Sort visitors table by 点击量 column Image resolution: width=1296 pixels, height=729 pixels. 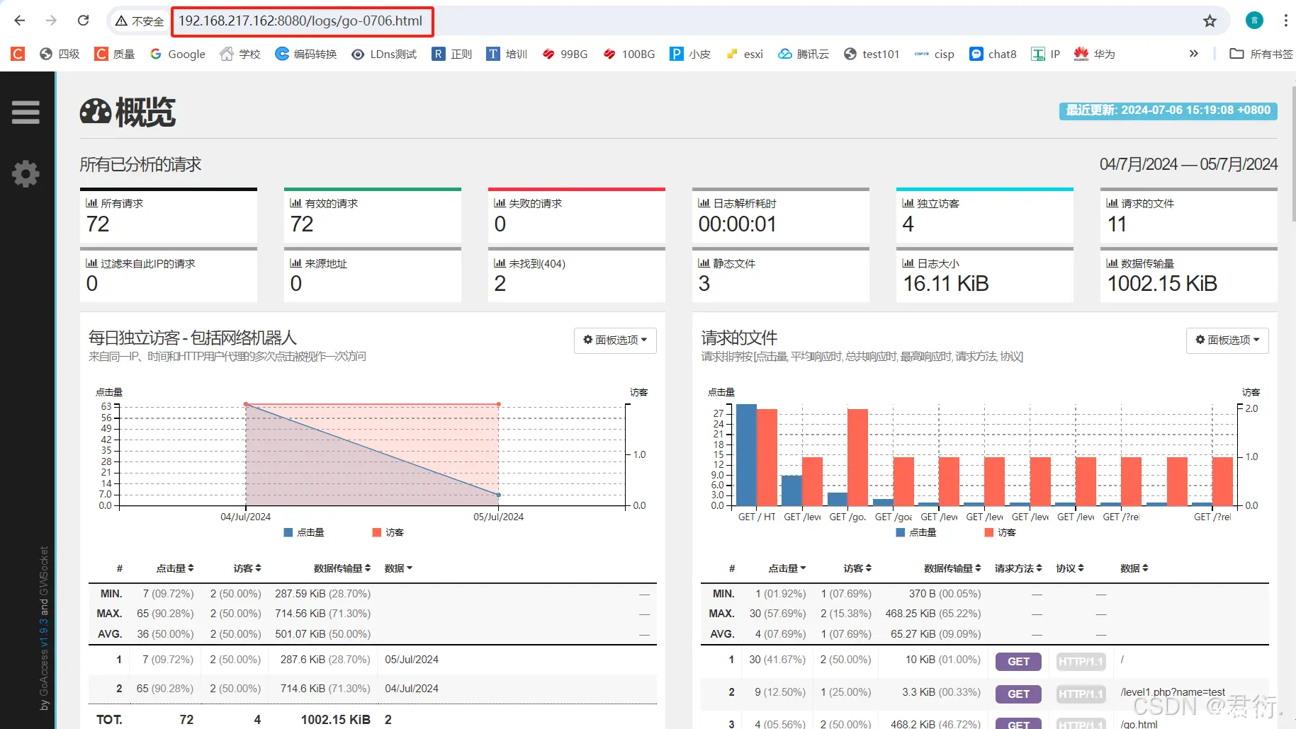(175, 568)
